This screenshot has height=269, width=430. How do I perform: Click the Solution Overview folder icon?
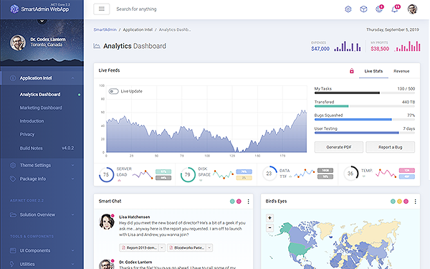[13, 214]
